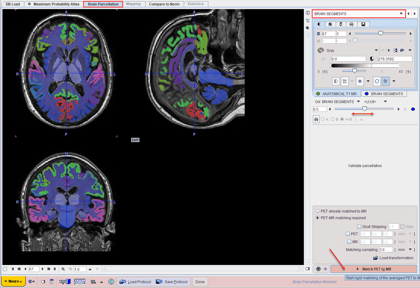The image size is (420, 288).
Task: Click Load transformation
Action: coord(393,258)
